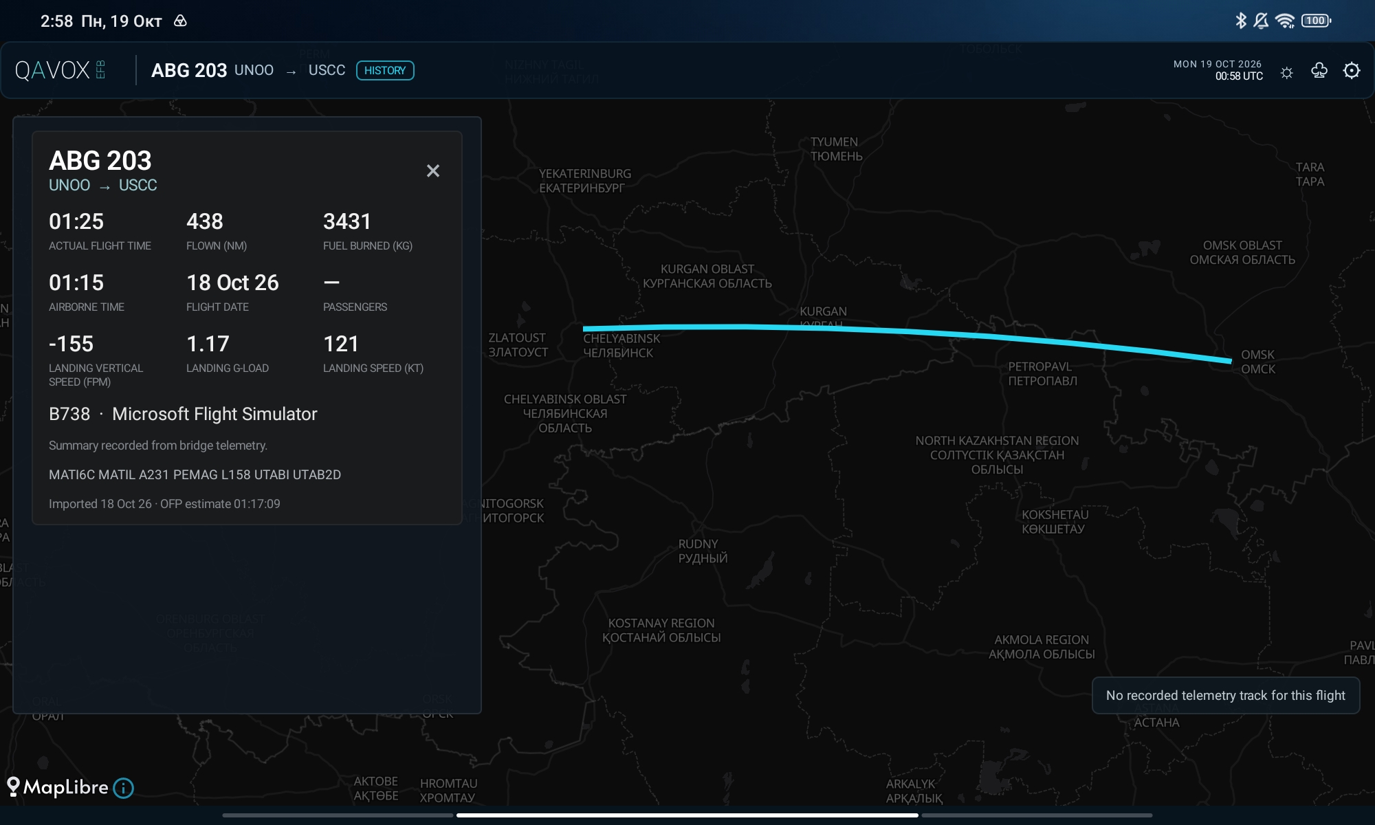The image size is (1375, 825).
Task: Tap the Bluetooth status icon
Action: click(x=1240, y=21)
